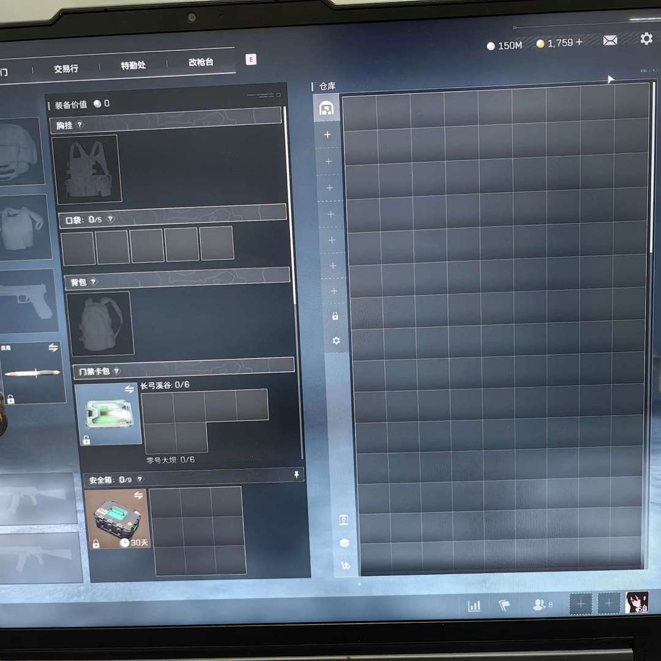Select the upper empty rifle slot

[x=38, y=499]
